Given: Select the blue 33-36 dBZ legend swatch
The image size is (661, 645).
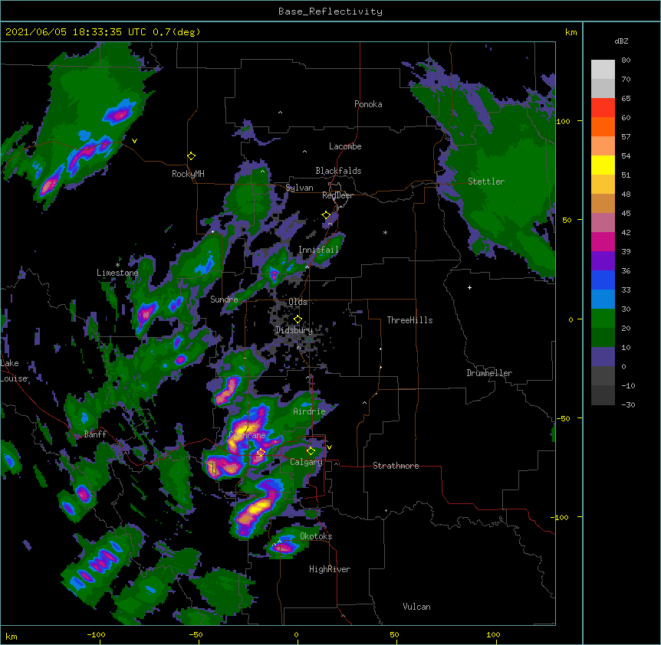Looking at the screenshot, I should pyautogui.click(x=603, y=280).
